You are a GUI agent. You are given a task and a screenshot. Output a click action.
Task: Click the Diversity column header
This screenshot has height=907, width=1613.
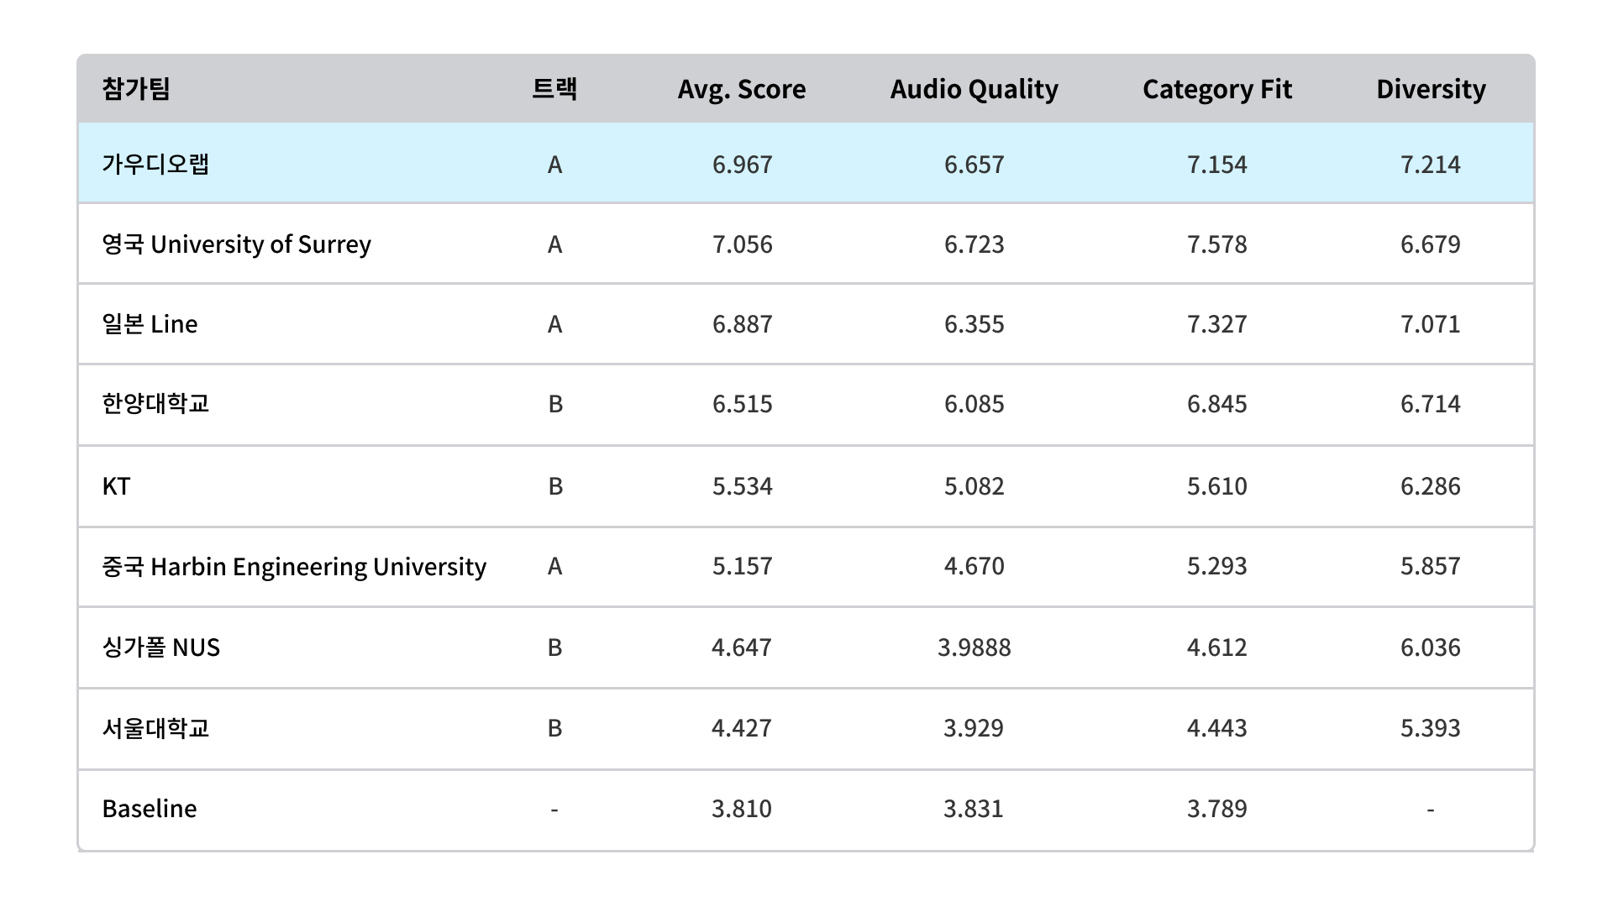click(x=1431, y=89)
